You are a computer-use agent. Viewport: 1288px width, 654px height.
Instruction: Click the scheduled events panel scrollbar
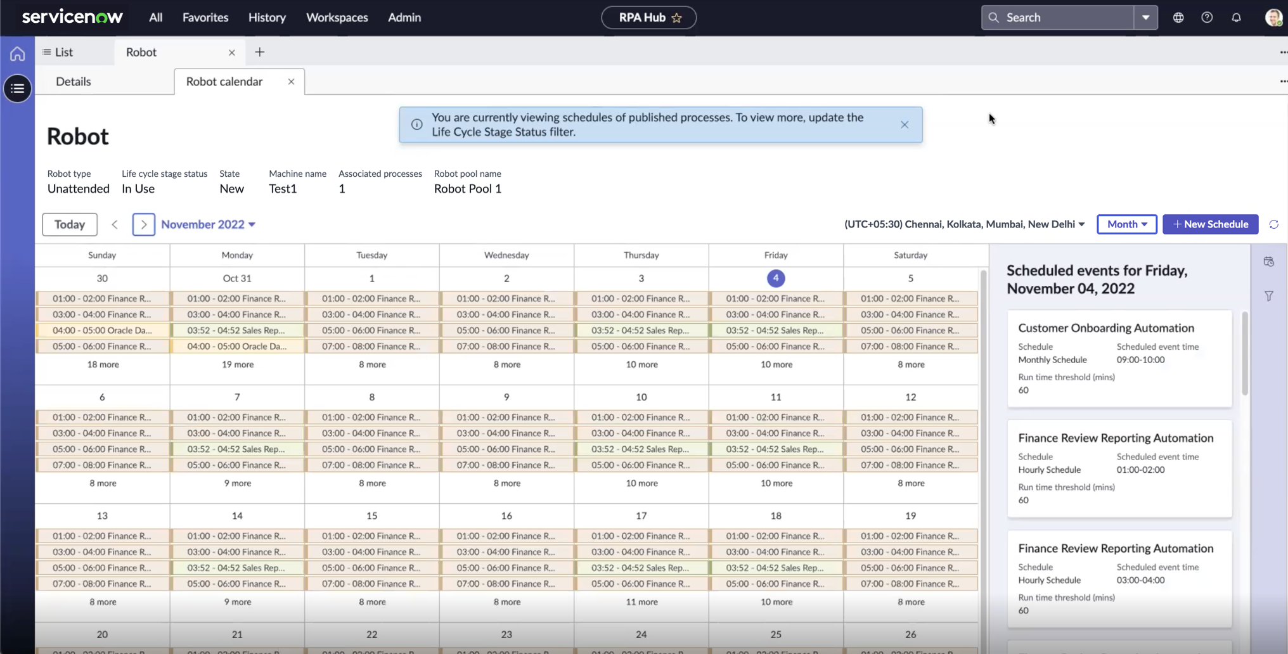[1245, 353]
